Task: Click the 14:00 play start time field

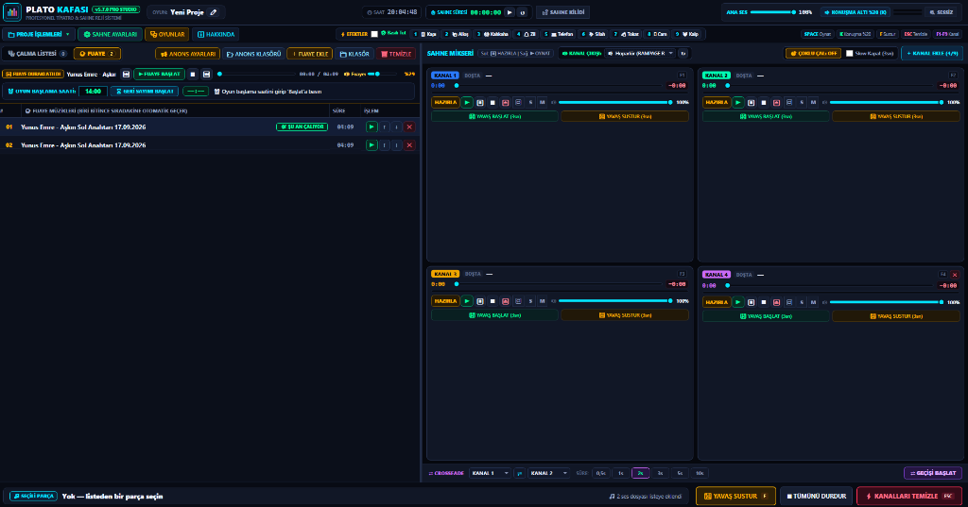Action: click(93, 92)
